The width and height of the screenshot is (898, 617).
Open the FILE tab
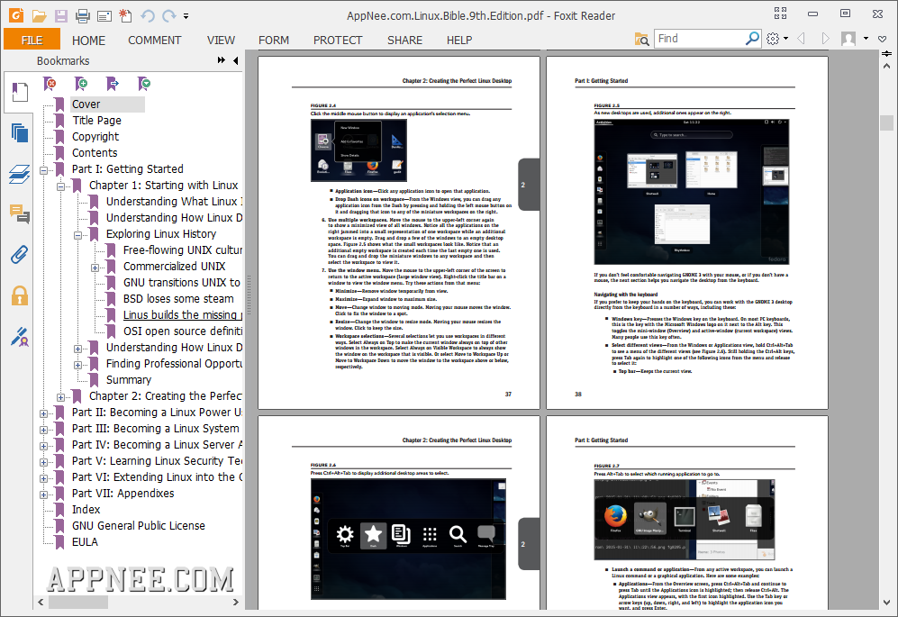32,41
